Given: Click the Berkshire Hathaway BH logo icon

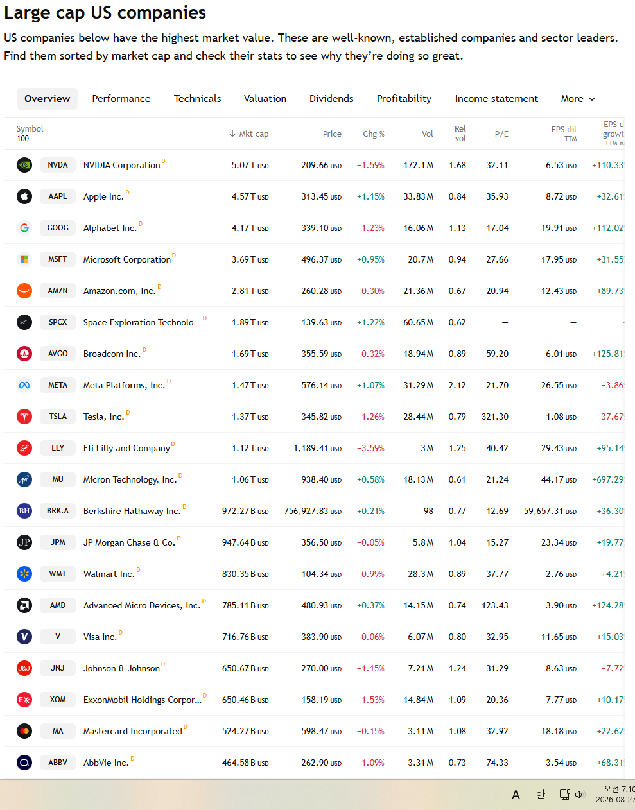Looking at the screenshot, I should pos(24,511).
